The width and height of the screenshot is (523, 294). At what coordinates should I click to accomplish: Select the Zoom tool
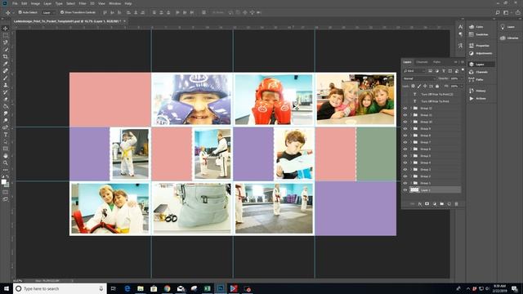pyautogui.click(x=6, y=163)
